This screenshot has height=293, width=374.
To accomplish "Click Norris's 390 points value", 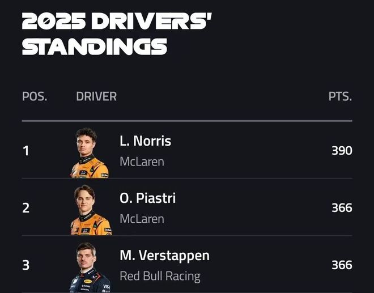I will pyautogui.click(x=342, y=151).
